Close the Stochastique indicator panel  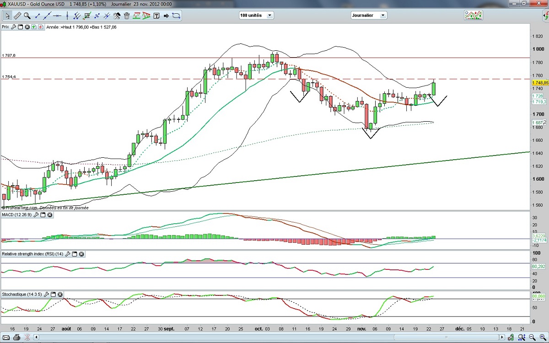60,294
